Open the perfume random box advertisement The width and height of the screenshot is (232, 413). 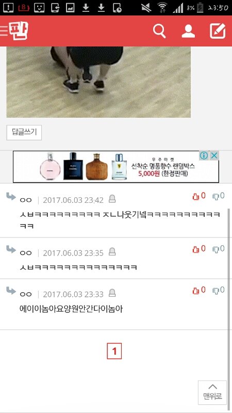pyautogui.click(x=115, y=167)
